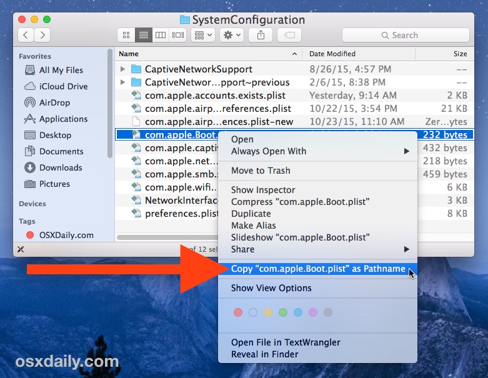Click the Share toolbar button

pyautogui.click(x=261, y=35)
